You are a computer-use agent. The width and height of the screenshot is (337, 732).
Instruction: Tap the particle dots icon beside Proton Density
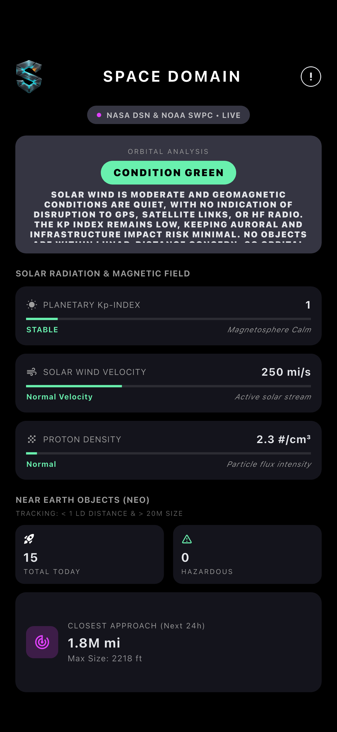click(x=32, y=439)
